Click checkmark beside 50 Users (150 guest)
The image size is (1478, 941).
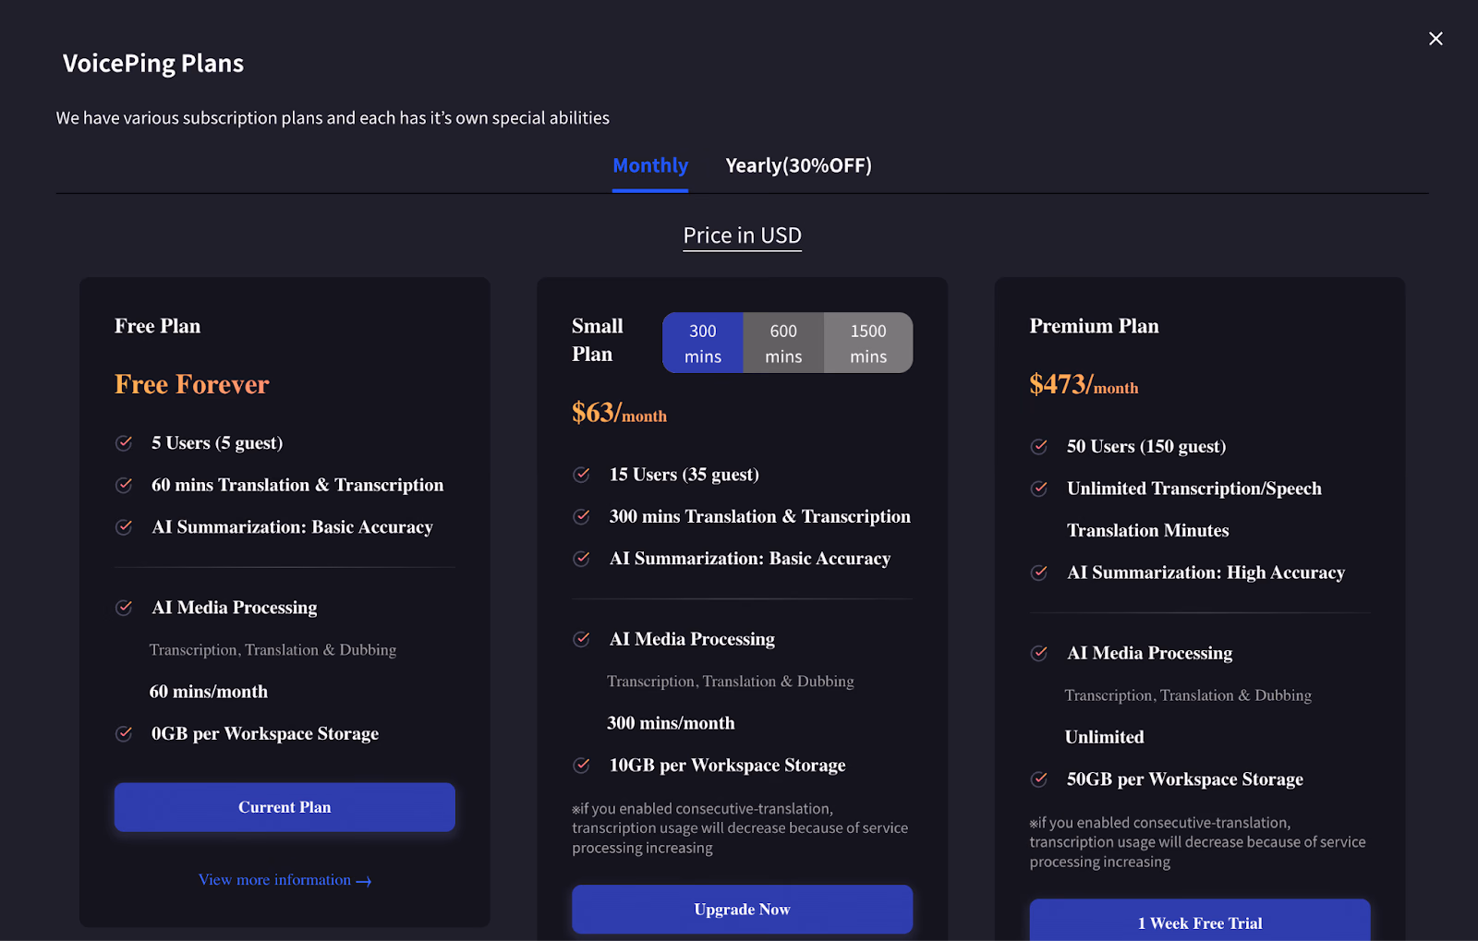point(1039,447)
